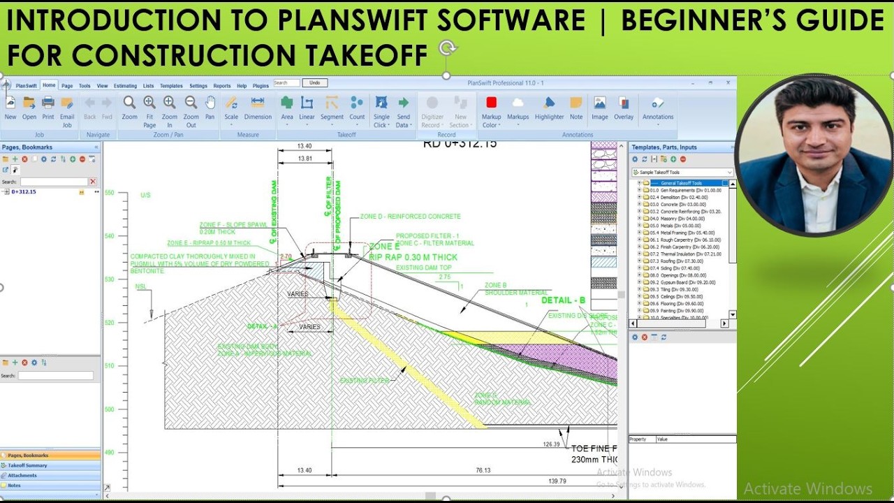Expand the 04.0 Masonry folder
The width and height of the screenshot is (894, 503).
639,218
